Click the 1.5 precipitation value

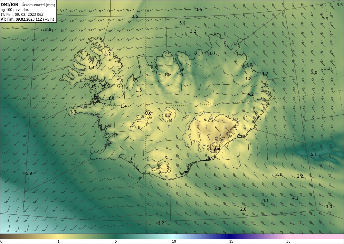coord(168,75)
